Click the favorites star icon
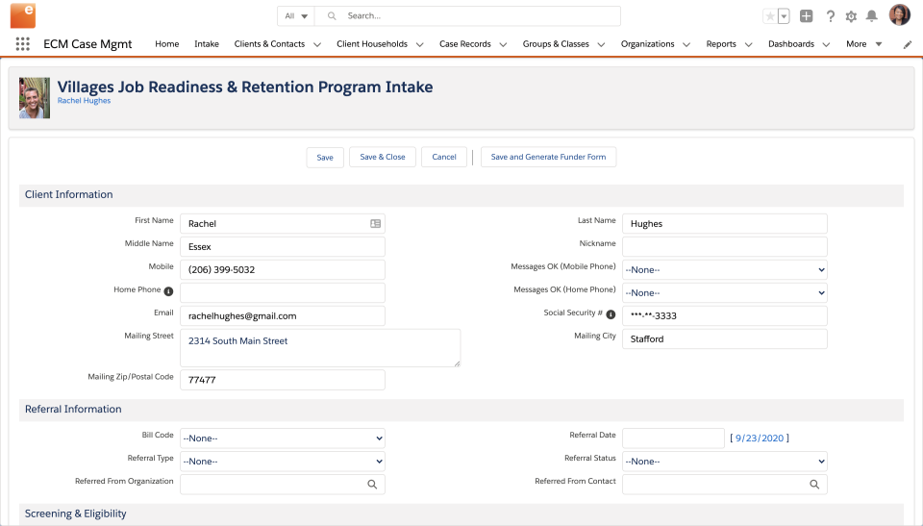 tap(770, 16)
